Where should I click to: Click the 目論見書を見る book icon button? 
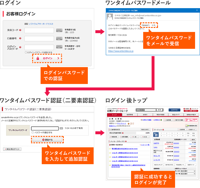pyautogui.click(x=191, y=126)
